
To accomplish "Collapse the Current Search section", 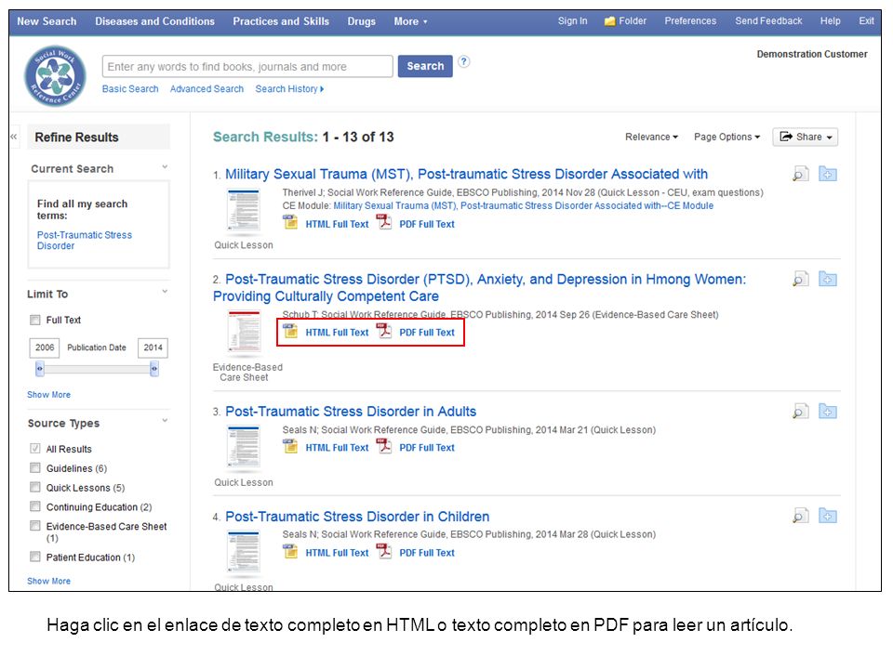I will pyautogui.click(x=165, y=167).
